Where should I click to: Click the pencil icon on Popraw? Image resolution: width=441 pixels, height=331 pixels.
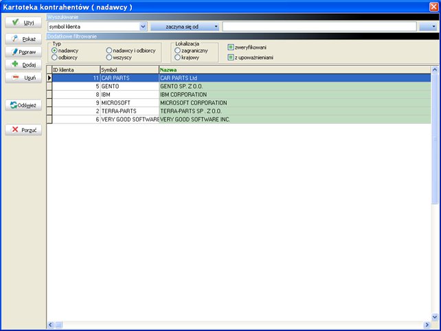[x=14, y=52]
